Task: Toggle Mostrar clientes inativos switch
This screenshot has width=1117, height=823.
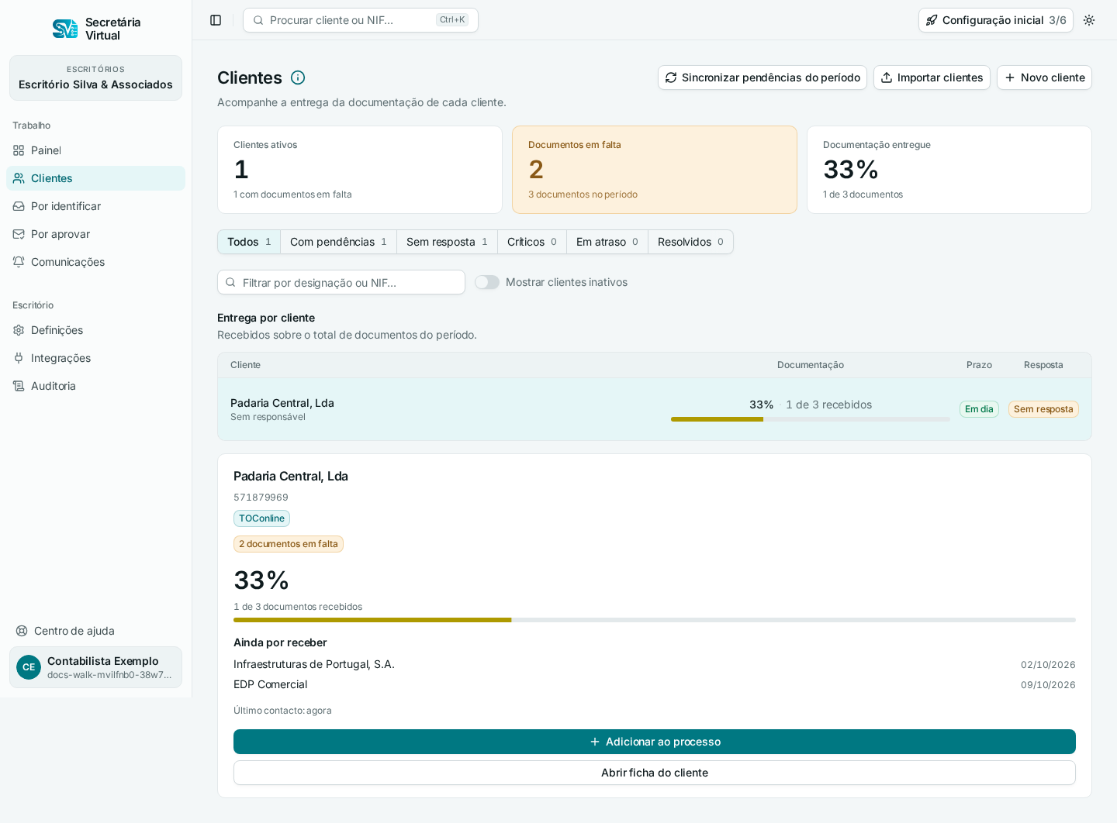Action: pos(487,282)
